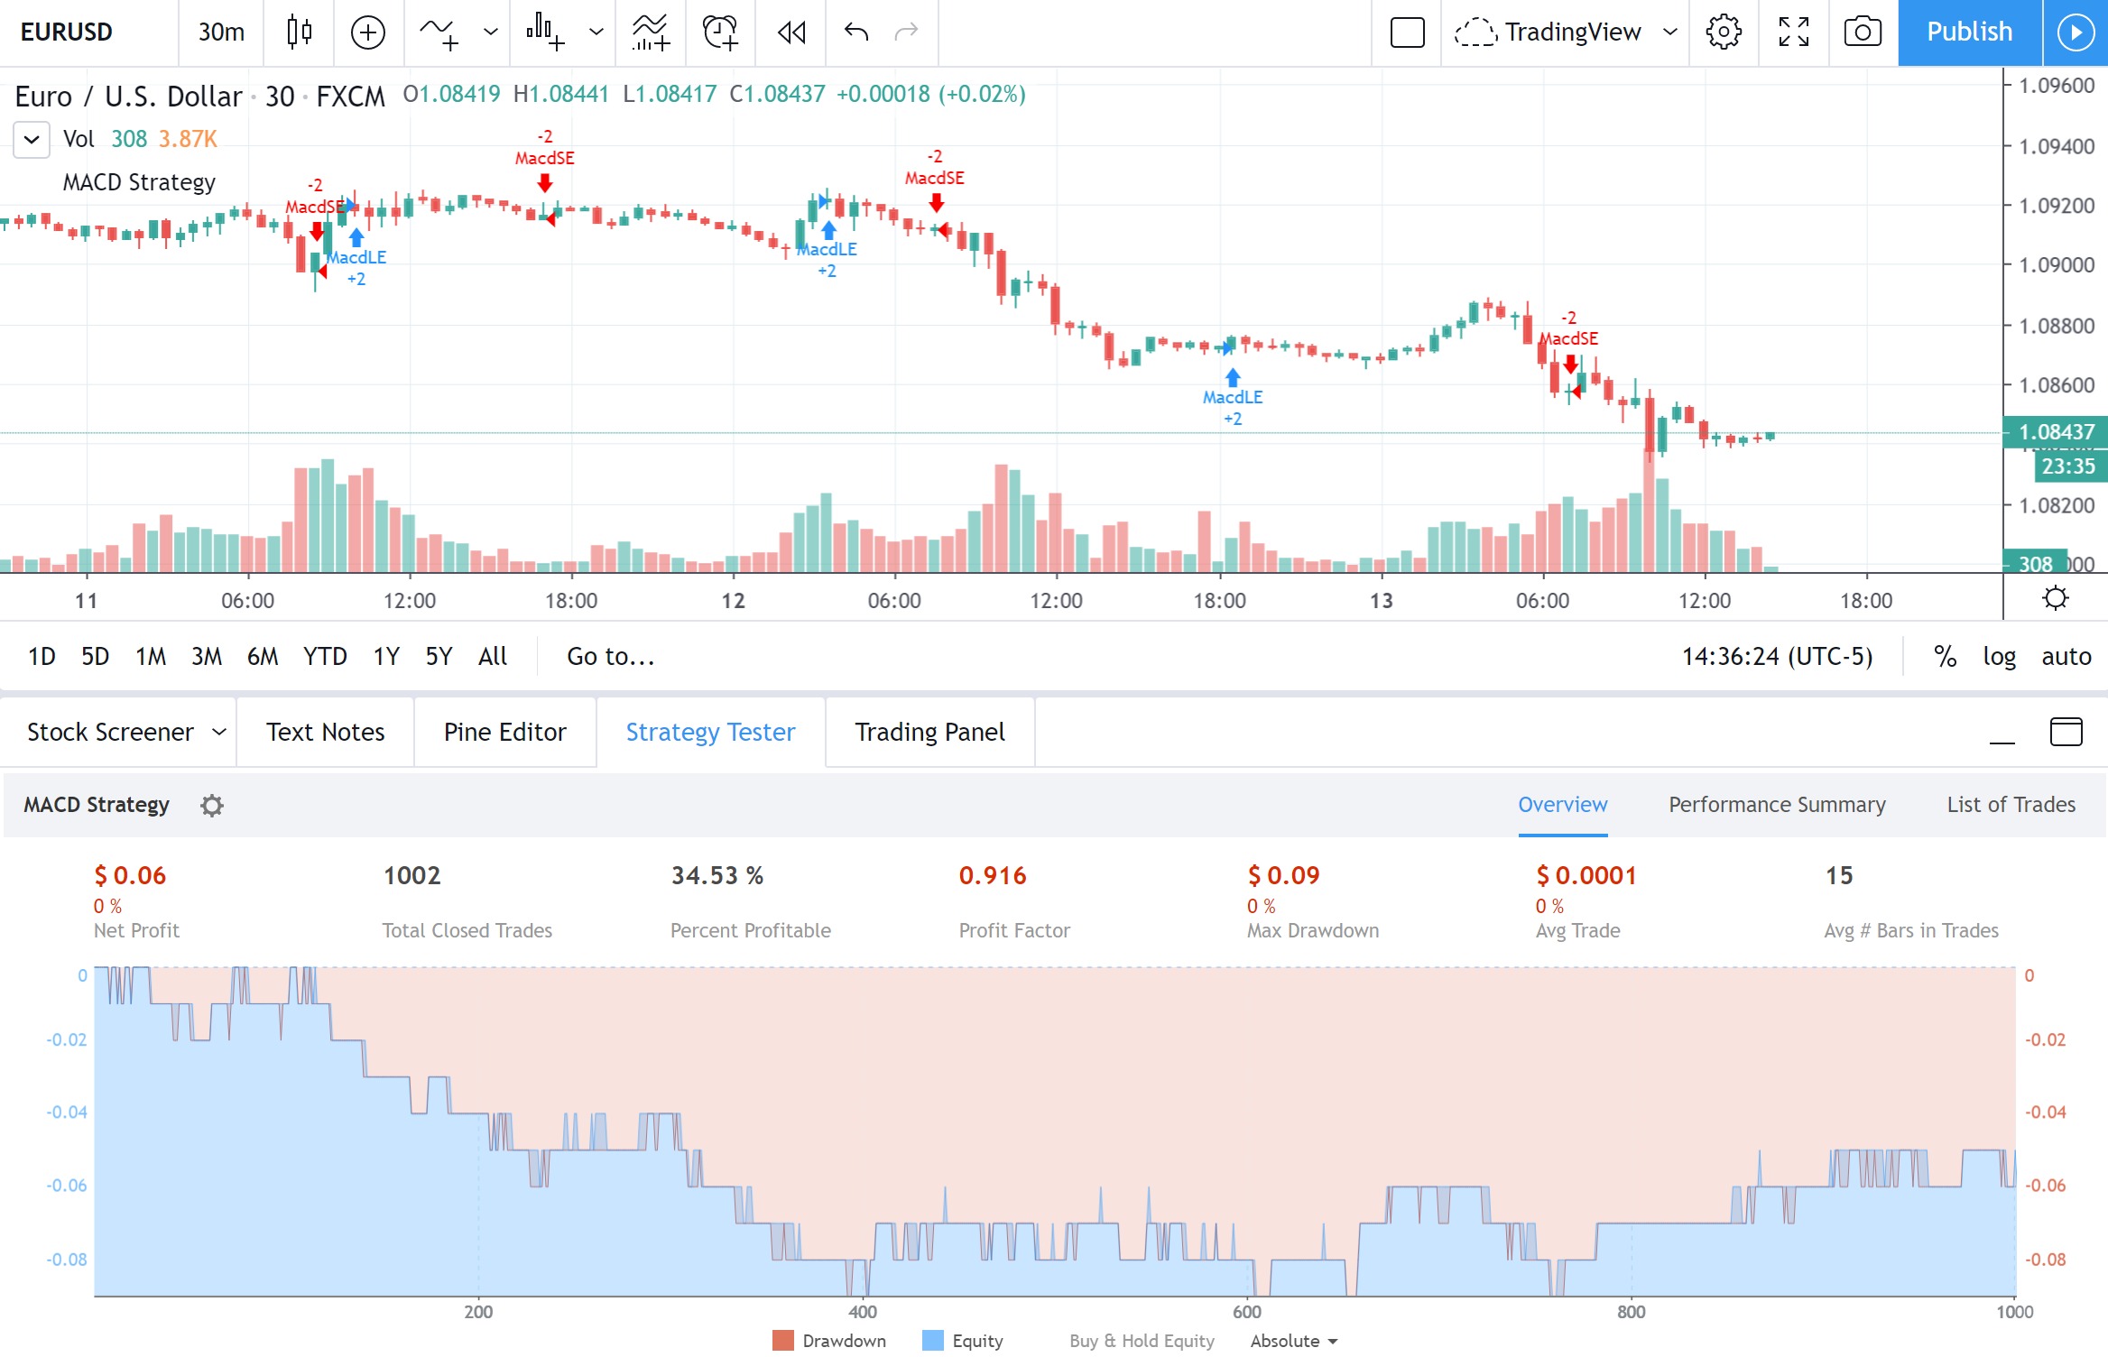Viewport: 2108px width, 1357px height.
Task: Open MACD Strategy settings gear in tester
Action: click(x=212, y=805)
